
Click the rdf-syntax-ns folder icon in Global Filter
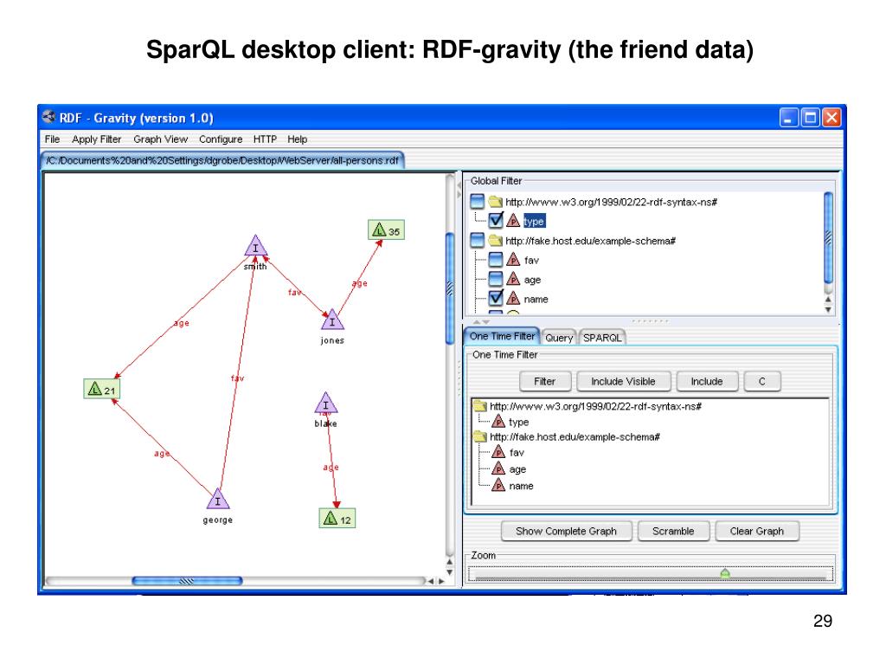[x=496, y=202]
